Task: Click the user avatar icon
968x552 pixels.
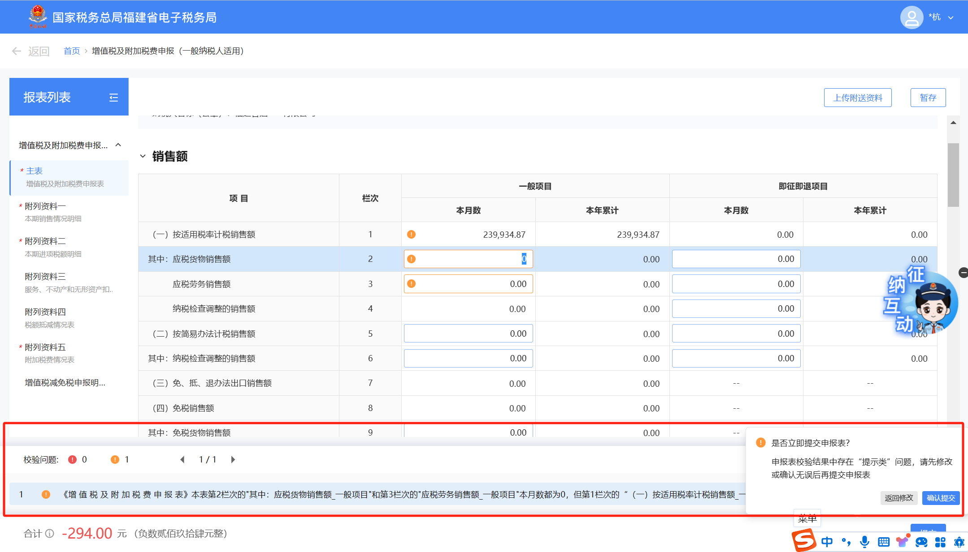Action: (x=912, y=18)
